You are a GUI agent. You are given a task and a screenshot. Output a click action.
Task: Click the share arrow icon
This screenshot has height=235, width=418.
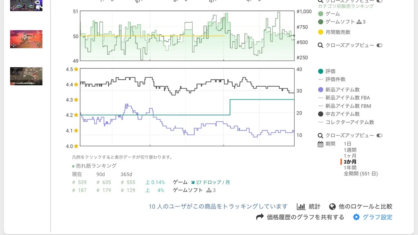point(260,217)
